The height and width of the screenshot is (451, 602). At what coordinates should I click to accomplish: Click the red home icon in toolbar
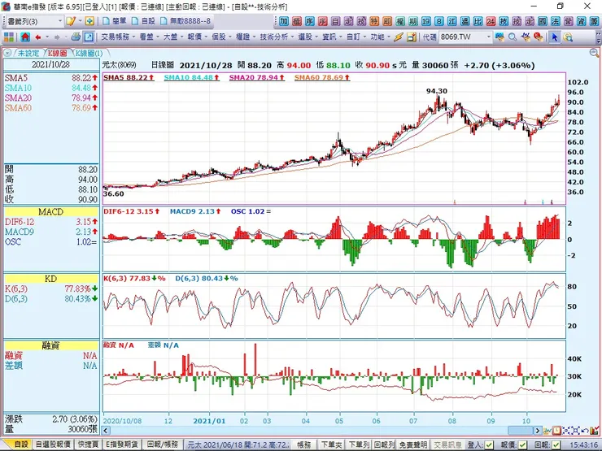click(25, 37)
